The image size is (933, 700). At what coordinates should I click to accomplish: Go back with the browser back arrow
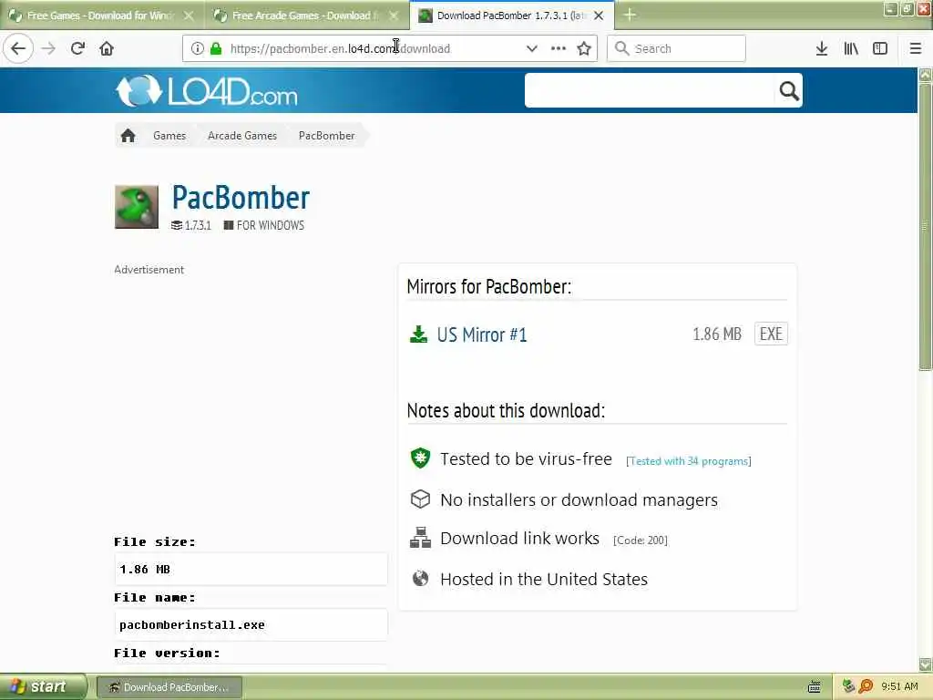point(18,48)
